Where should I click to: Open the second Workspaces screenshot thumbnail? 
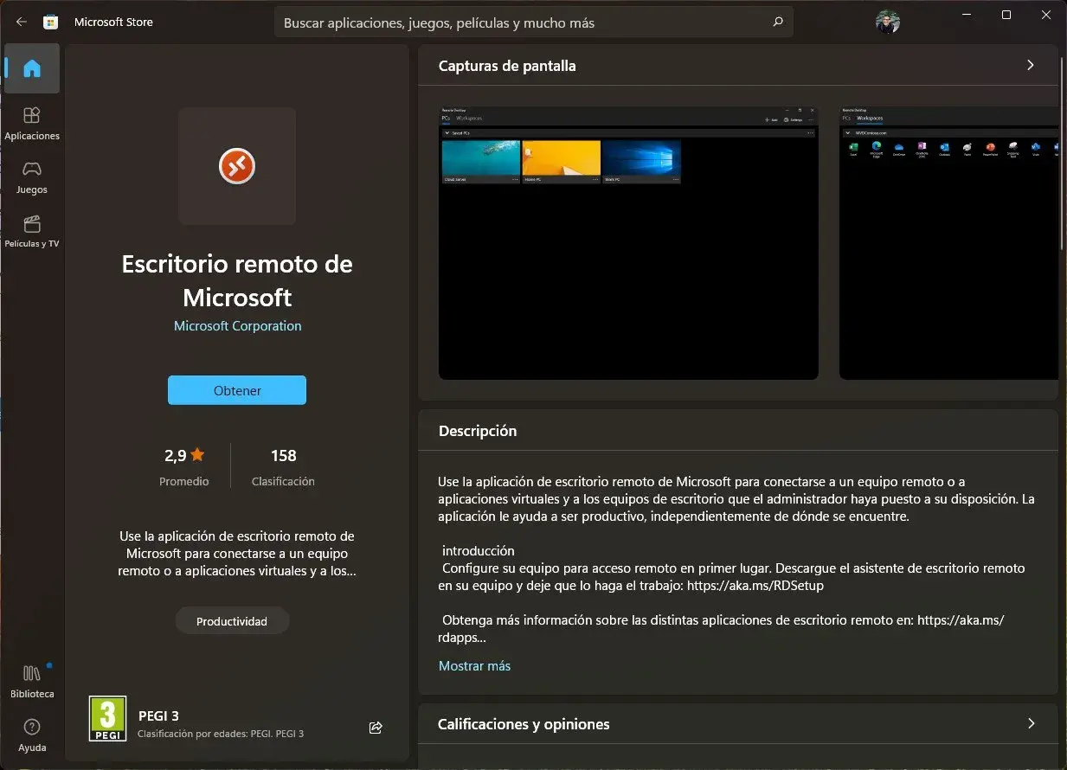pyautogui.click(x=948, y=243)
